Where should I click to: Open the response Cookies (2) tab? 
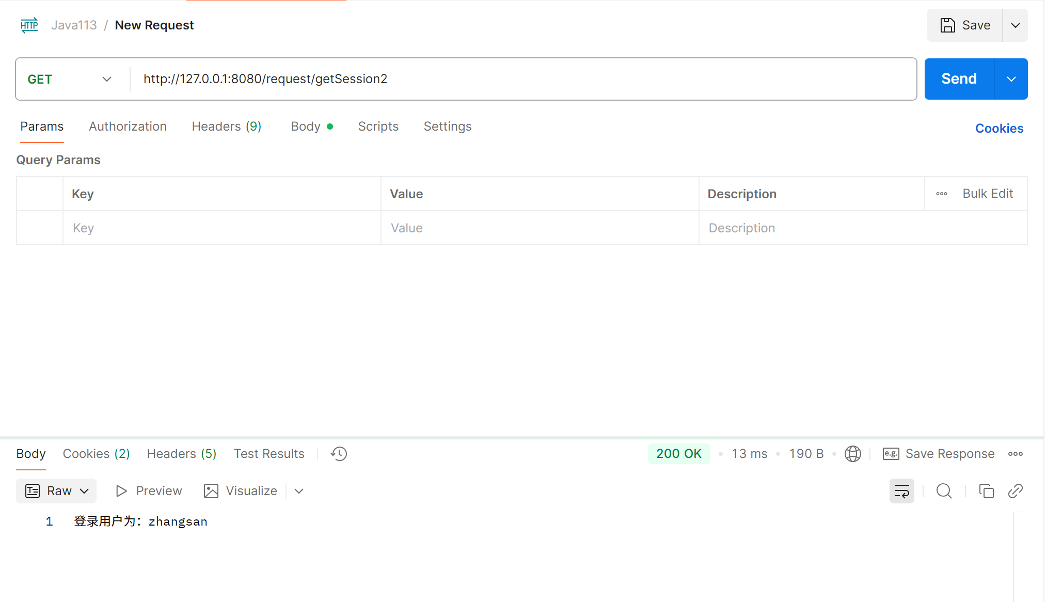(96, 454)
